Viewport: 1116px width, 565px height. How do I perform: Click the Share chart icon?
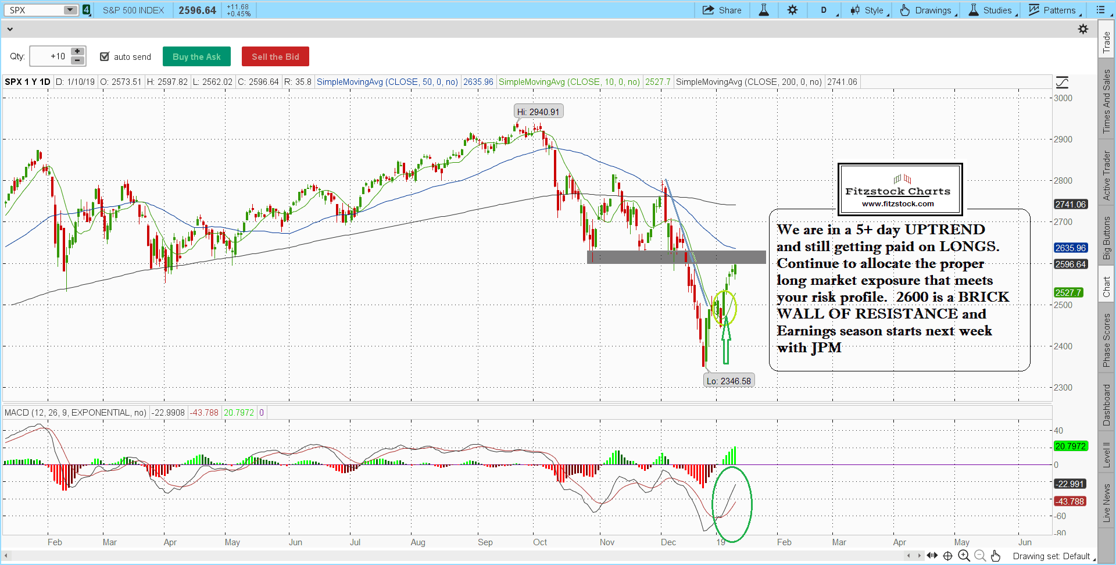tap(721, 10)
